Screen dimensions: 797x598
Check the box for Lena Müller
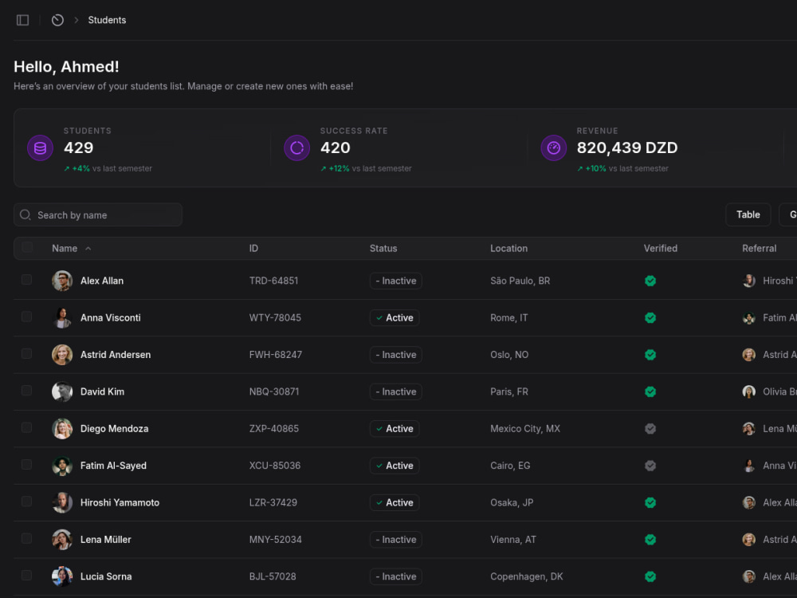pyautogui.click(x=26, y=538)
